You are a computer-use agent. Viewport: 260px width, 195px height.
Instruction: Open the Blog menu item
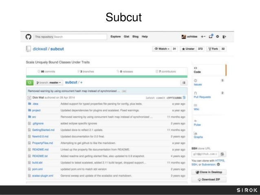tap(135, 37)
